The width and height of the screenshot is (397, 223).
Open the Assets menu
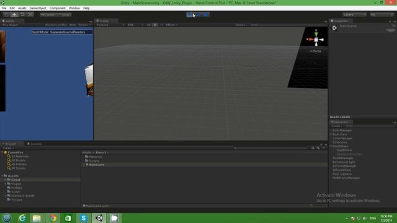22,8
